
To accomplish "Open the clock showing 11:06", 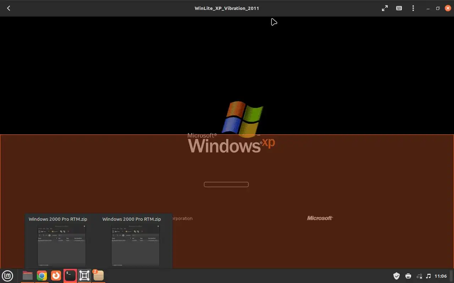I will click(x=441, y=276).
